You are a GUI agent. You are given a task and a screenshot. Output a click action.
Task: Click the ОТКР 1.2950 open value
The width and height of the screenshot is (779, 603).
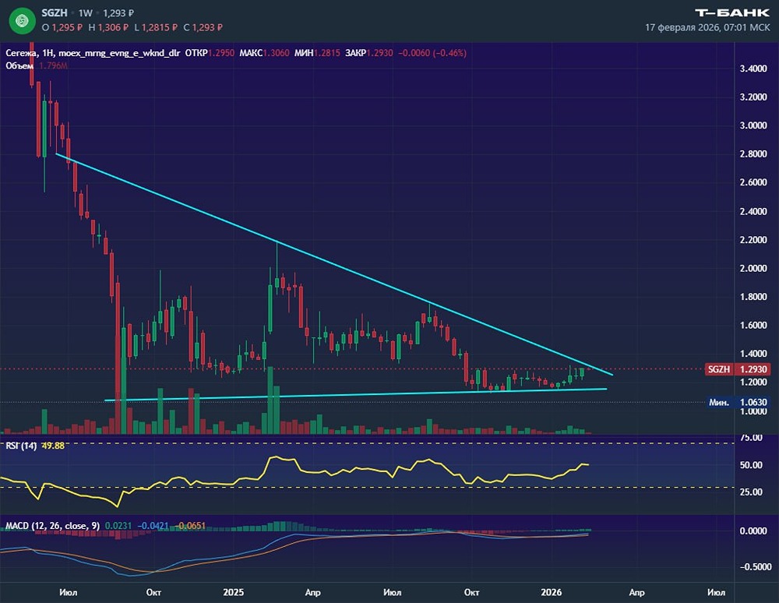(209, 53)
